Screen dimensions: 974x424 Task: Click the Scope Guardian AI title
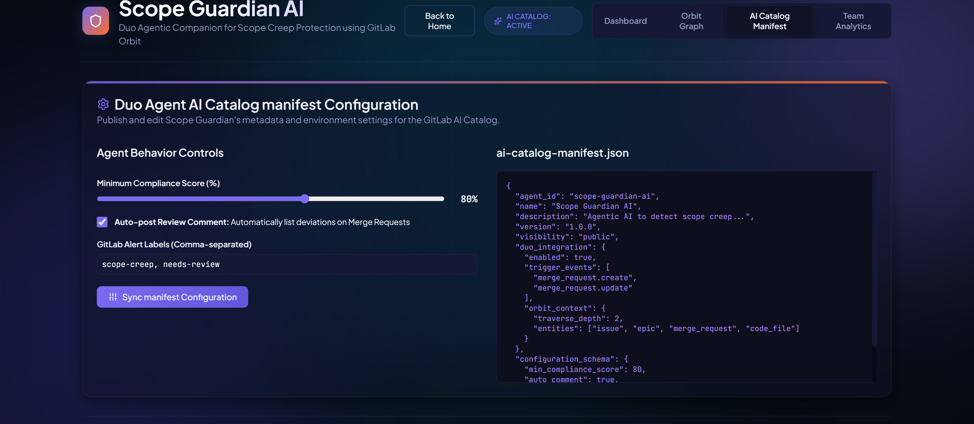pos(211,9)
